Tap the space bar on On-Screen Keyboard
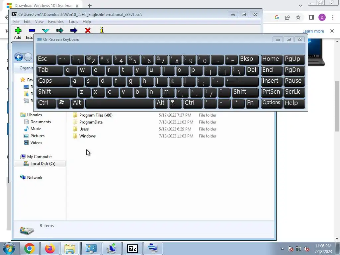Screen dimensions: 340x255 [120, 104]
